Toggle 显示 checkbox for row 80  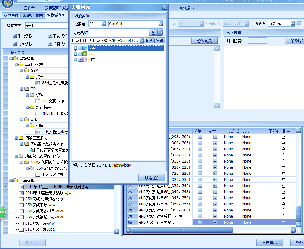tap(215, 222)
